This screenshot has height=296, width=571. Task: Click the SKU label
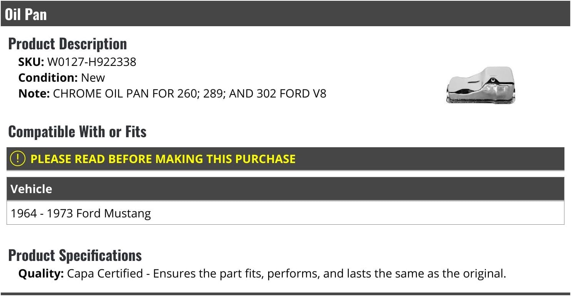coord(31,62)
